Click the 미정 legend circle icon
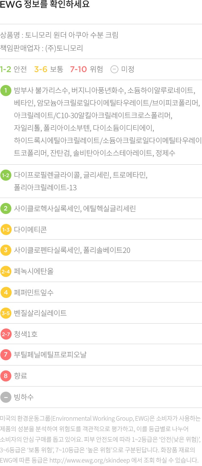Image resolution: width=202 pixels, height=466 pixels. pyautogui.click(x=114, y=69)
